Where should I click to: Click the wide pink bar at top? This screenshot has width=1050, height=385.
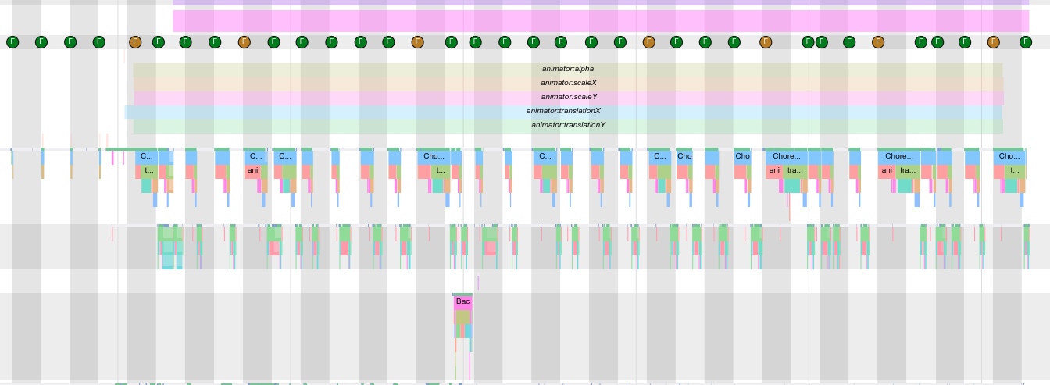(600, 20)
